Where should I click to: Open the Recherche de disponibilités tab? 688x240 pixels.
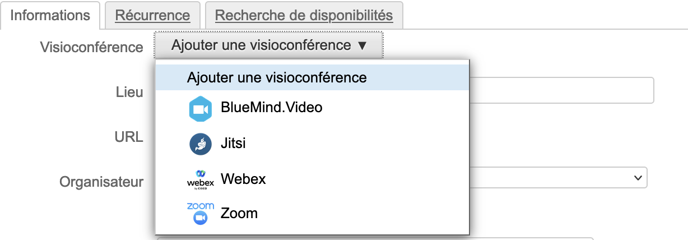coord(304,15)
